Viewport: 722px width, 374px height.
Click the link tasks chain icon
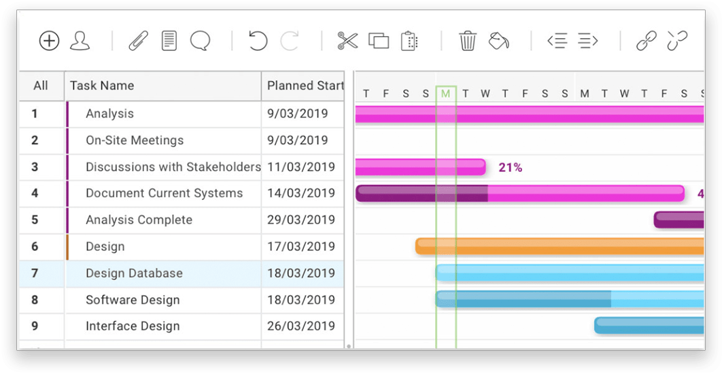[x=646, y=41]
